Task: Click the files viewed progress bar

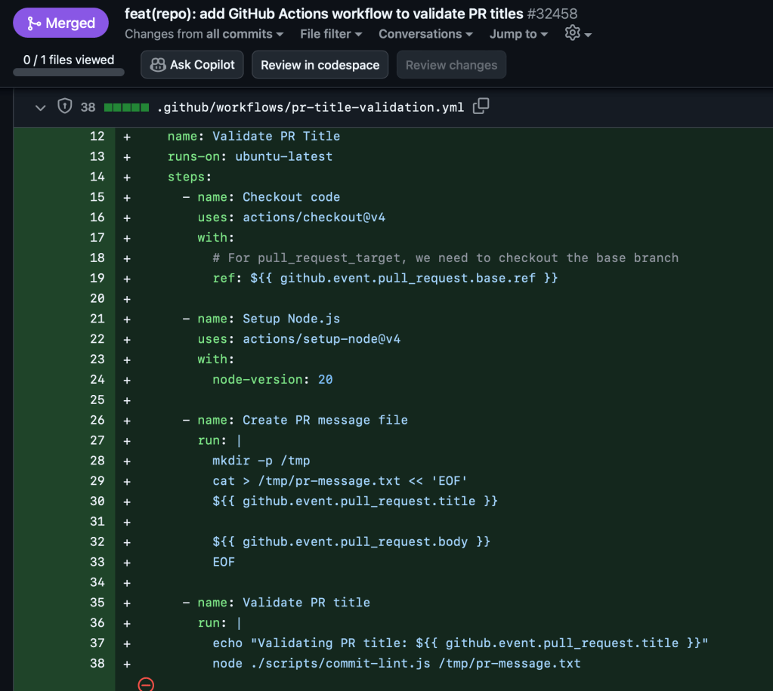Action: [69, 72]
